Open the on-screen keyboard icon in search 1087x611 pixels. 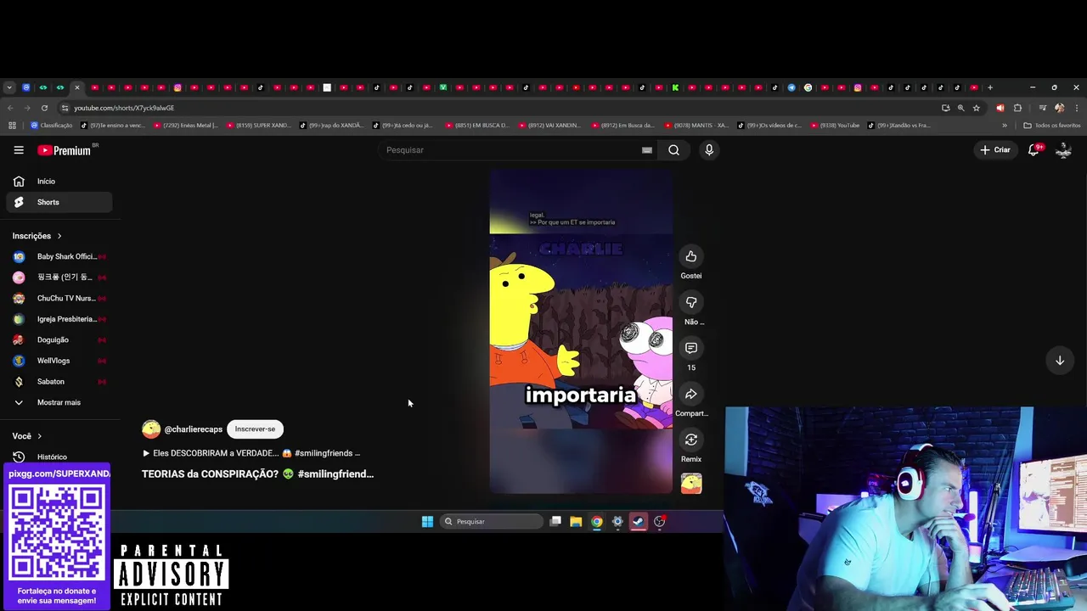point(647,150)
